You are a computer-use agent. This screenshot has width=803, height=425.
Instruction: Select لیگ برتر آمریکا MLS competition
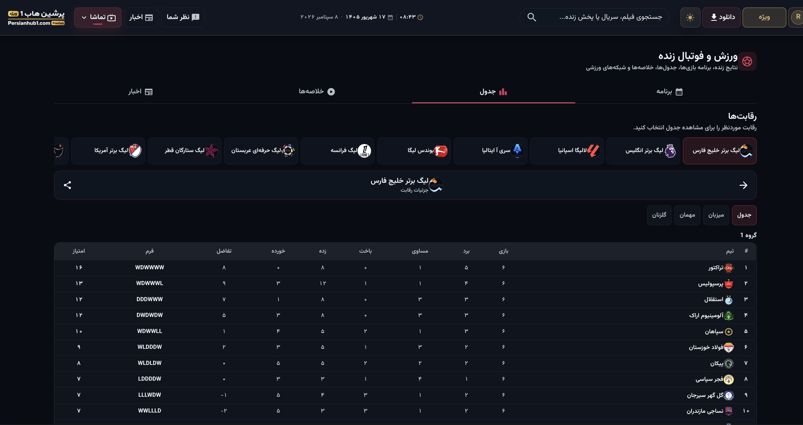tap(108, 151)
